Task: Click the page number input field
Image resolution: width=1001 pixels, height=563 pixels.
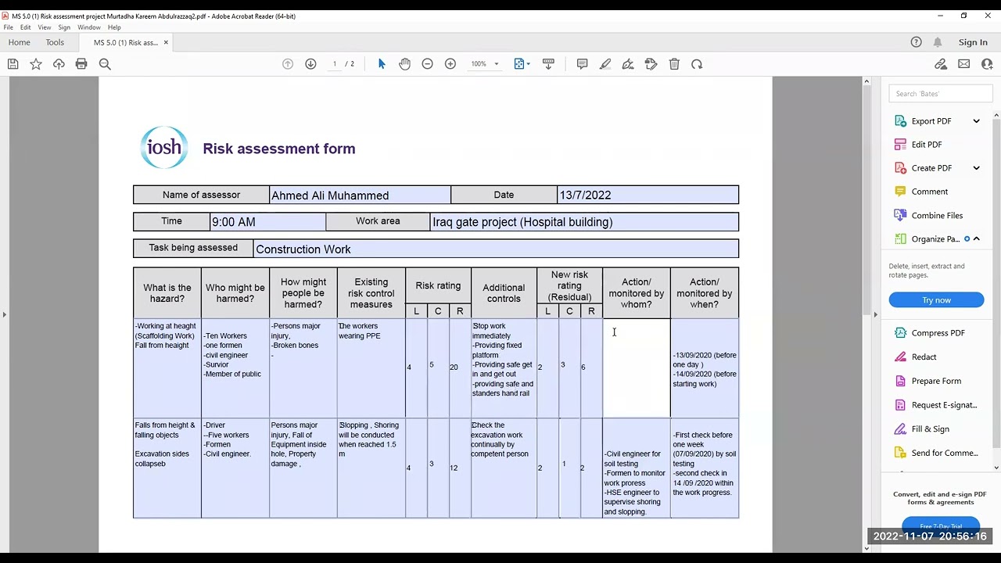Action: [x=335, y=64]
